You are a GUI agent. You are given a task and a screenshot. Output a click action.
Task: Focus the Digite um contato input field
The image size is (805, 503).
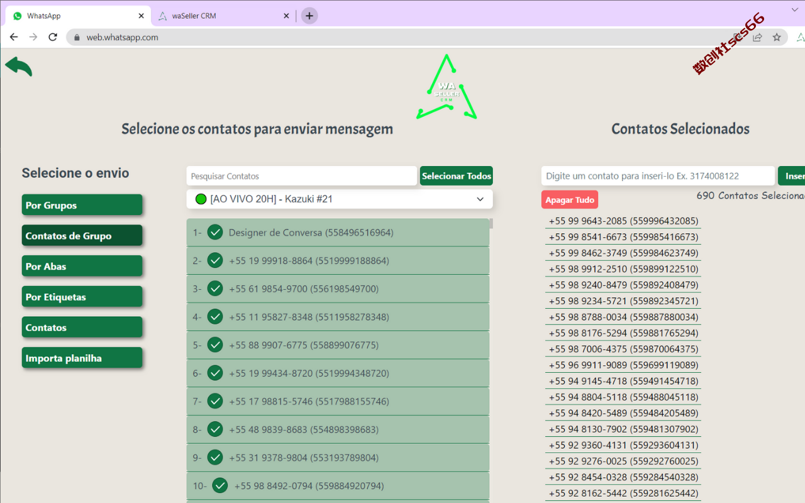658,176
